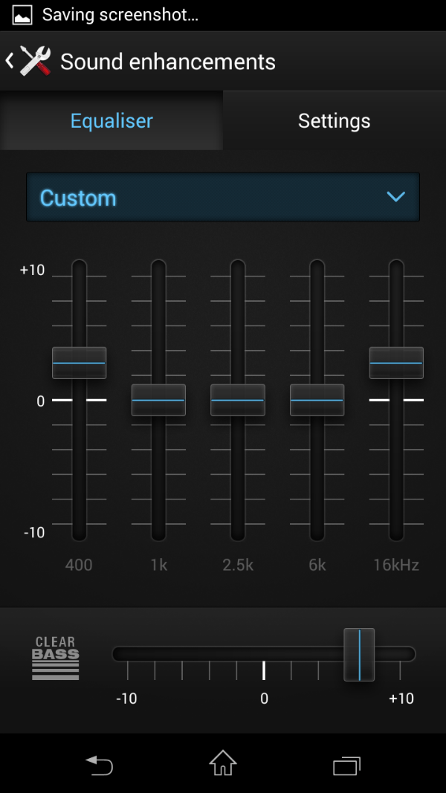Tap the Sound enhancements title text
The image size is (446, 793).
point(168,62)
